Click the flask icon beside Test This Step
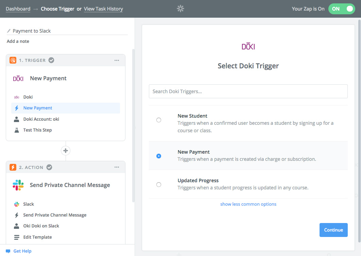The height and width of the screenshot is (256, 361). click(17, 130)
